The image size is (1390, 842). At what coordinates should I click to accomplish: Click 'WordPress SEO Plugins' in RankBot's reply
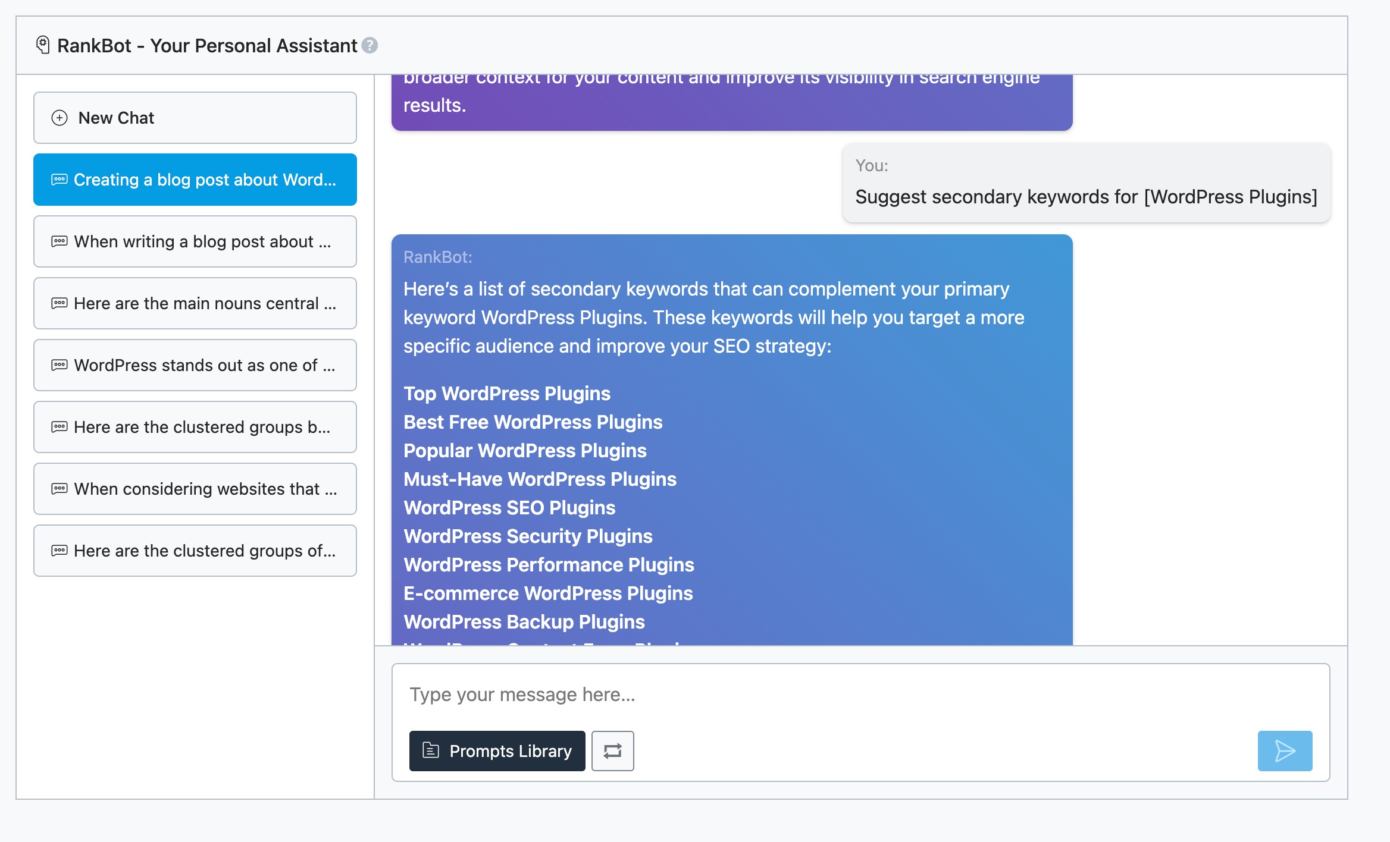pos(509,508)
